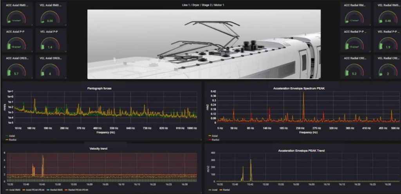Click the 0.42 y-axis value in Envelope Spectrum
401x194 pixels.
pyautogui.click(x=213, y=91)
